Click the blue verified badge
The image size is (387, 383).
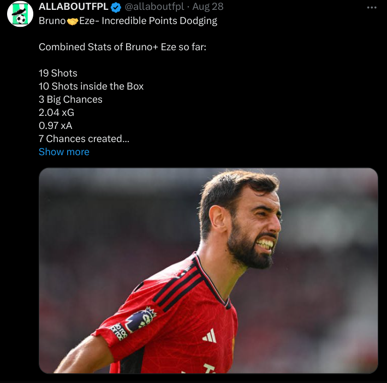point(116,7)
